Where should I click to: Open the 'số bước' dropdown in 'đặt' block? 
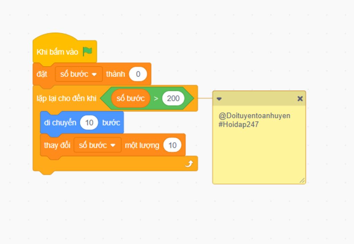[79, 74]
